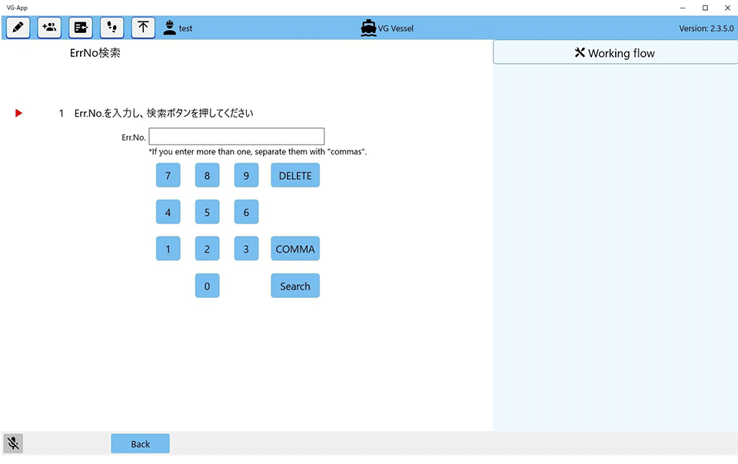Toggle the muted microphone icon
Screen dimensions: 738x464
tap(13, 443)
